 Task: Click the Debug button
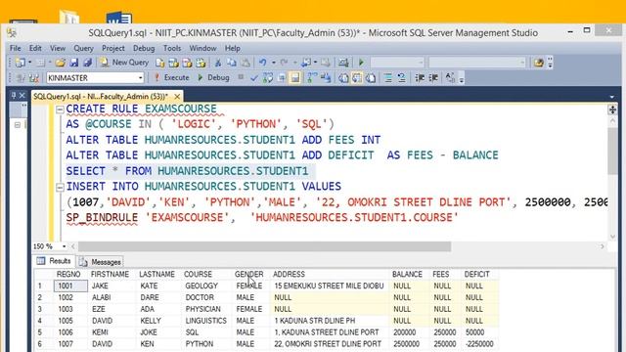[213, 77]
